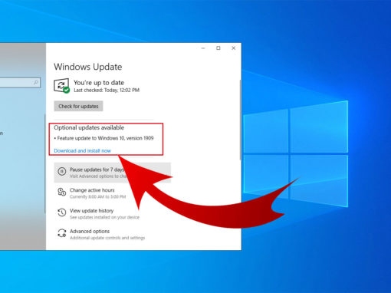This screenshot has height=293, width=391.
Task: Click the pause icon beside Pause updates
Action: coord(62,171)
